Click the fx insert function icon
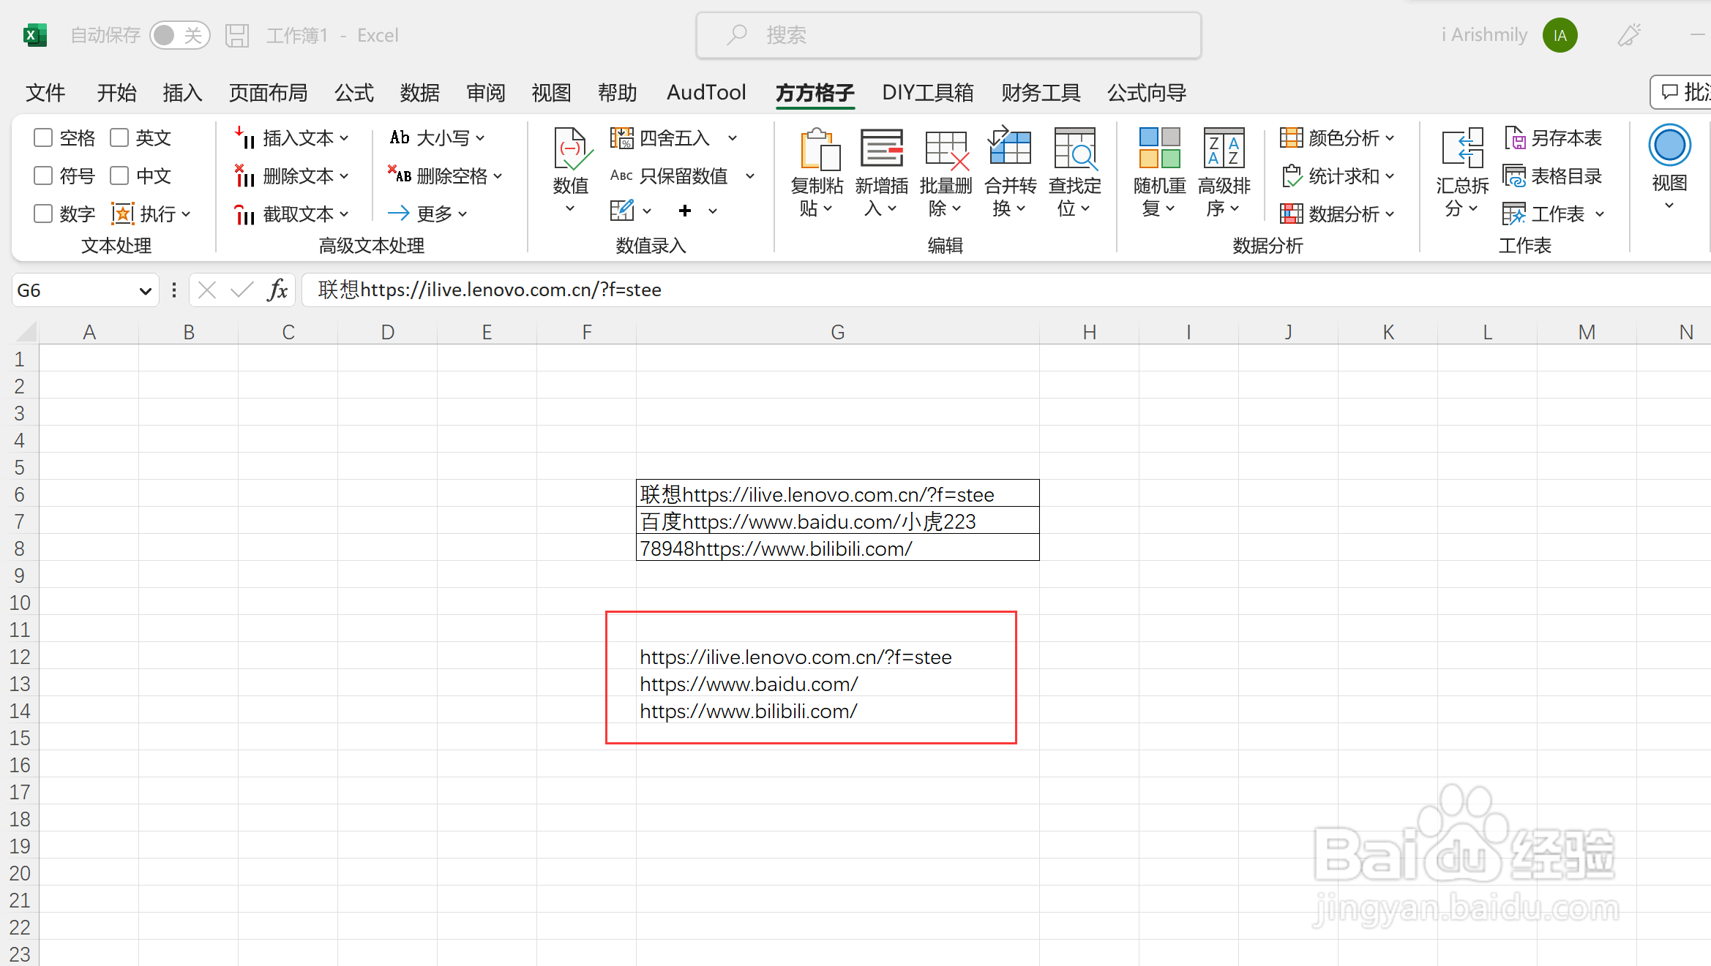1711x966 pixels. click(277, 290)
